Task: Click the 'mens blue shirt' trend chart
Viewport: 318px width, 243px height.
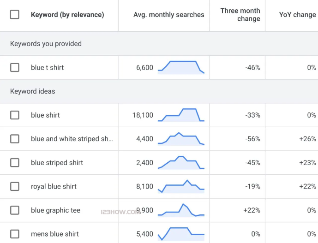Action: pyautogui.click(x=181, y=234)
